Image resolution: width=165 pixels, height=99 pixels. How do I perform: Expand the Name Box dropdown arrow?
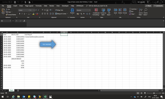(10, 21)
